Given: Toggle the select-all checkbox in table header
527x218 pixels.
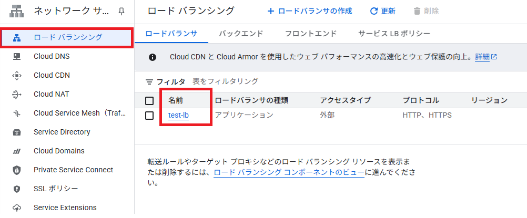Looking at the screenshot, I should pos(149,100).
